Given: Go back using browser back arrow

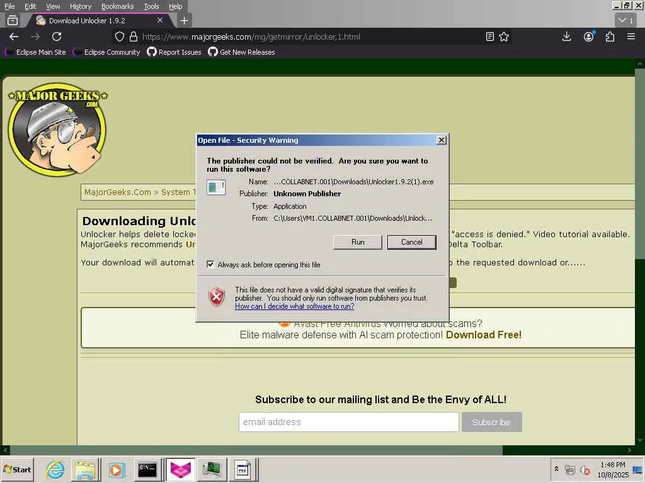Looking at the screenshot, I should click(x=14, y=36).
